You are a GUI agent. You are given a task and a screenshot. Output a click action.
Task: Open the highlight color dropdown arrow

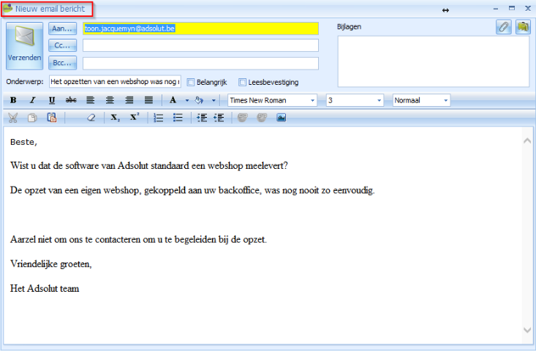214,100
